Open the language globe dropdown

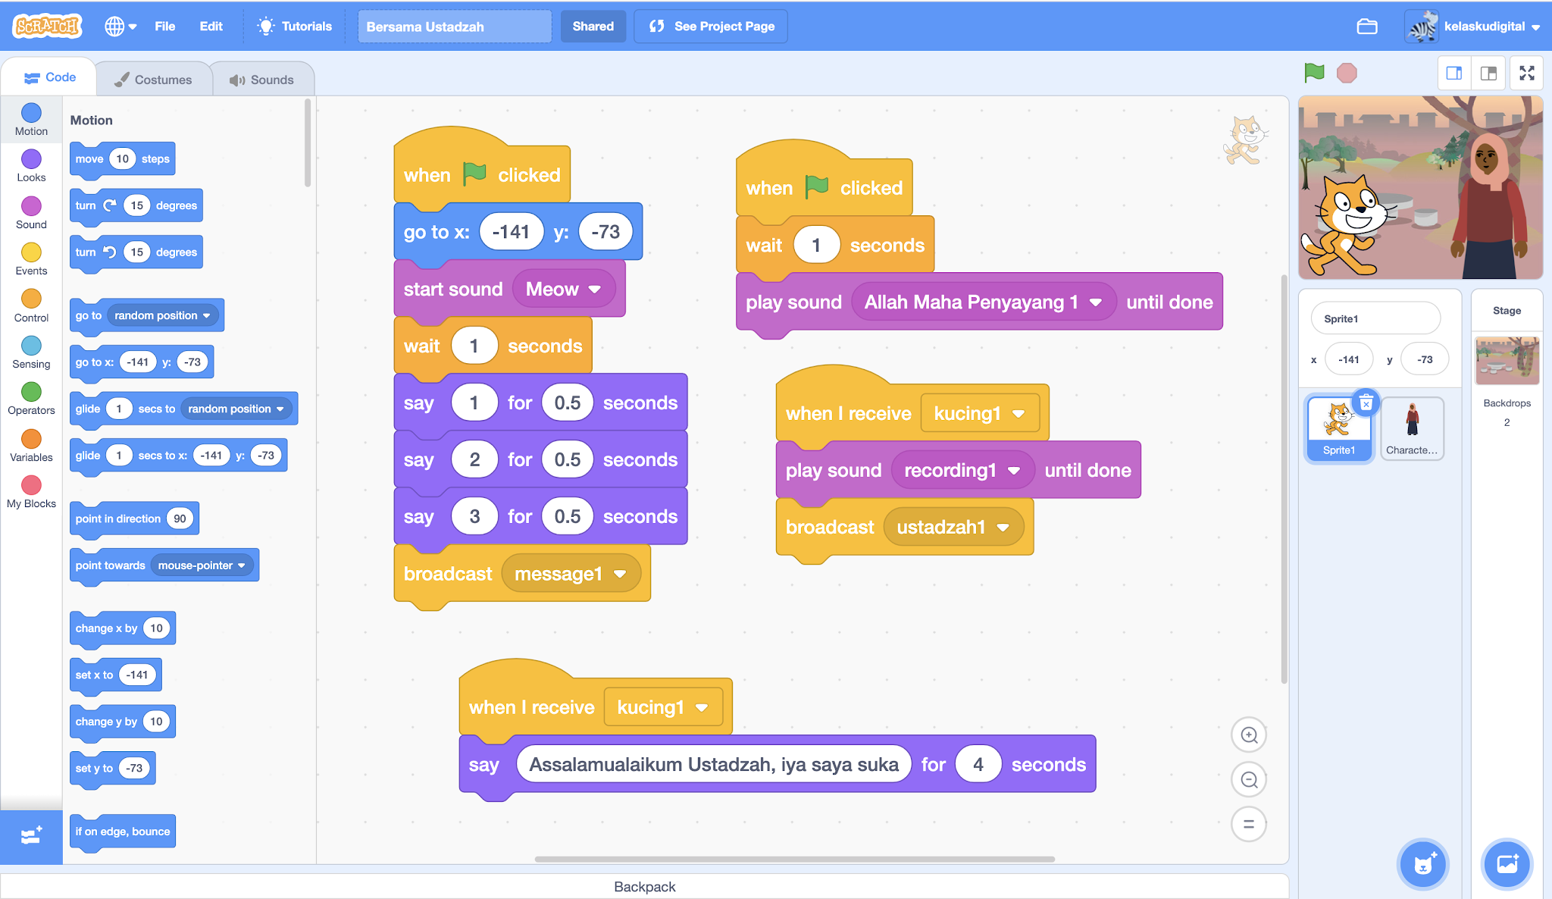pyautogui.click(x=120, y=27)
